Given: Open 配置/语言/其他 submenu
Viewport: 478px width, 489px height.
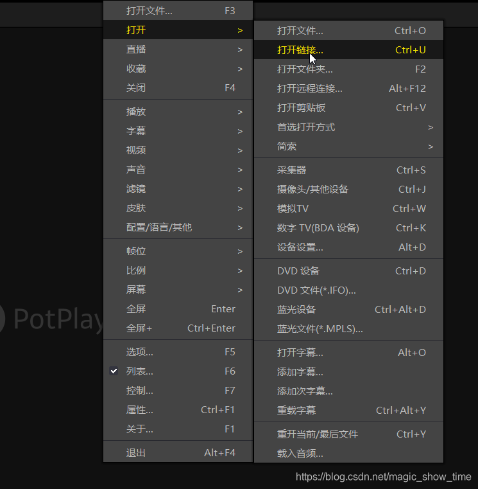Looking at the screenshot, I should [178, 227].
